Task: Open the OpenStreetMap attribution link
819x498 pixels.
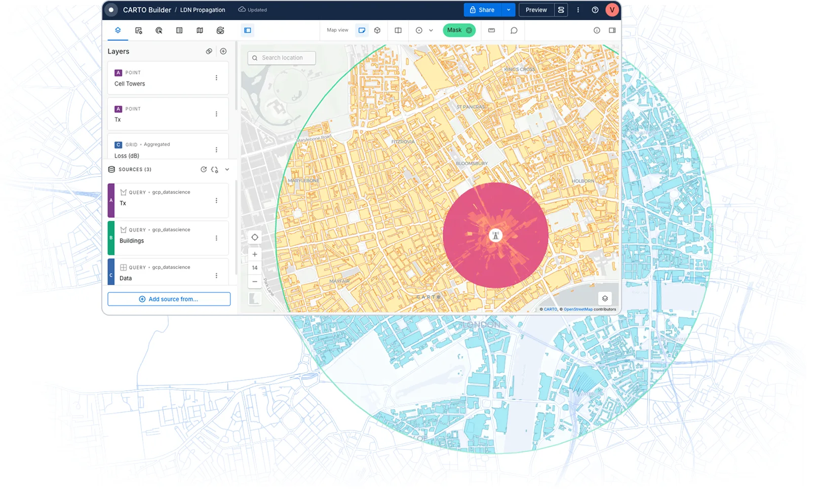Action: tap(578, 309)
